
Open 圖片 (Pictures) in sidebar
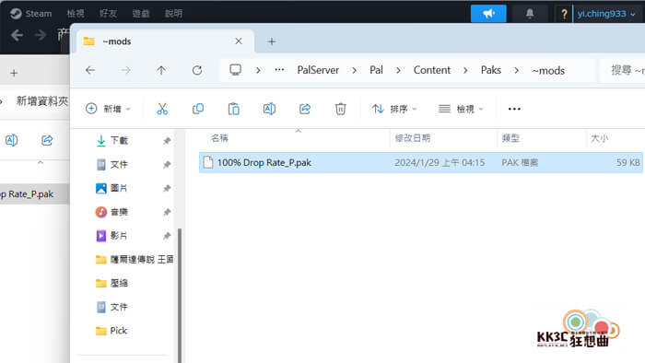[x=119, y=188]
